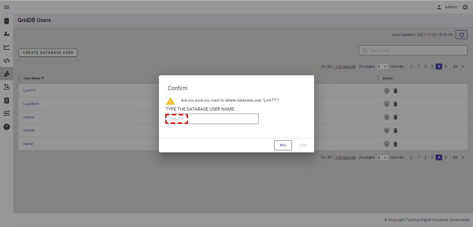Delete the minhtt user via trash icon
Image resolution: width=473 pixels, height=227 pixels.
pos(395,131)
